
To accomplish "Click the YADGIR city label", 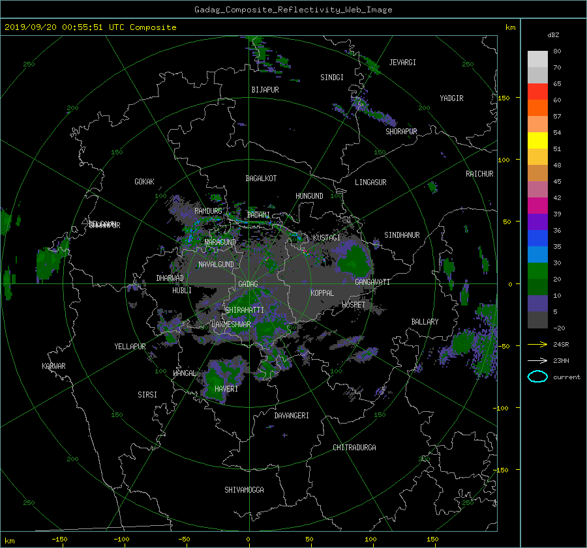I will coord(451,98).
